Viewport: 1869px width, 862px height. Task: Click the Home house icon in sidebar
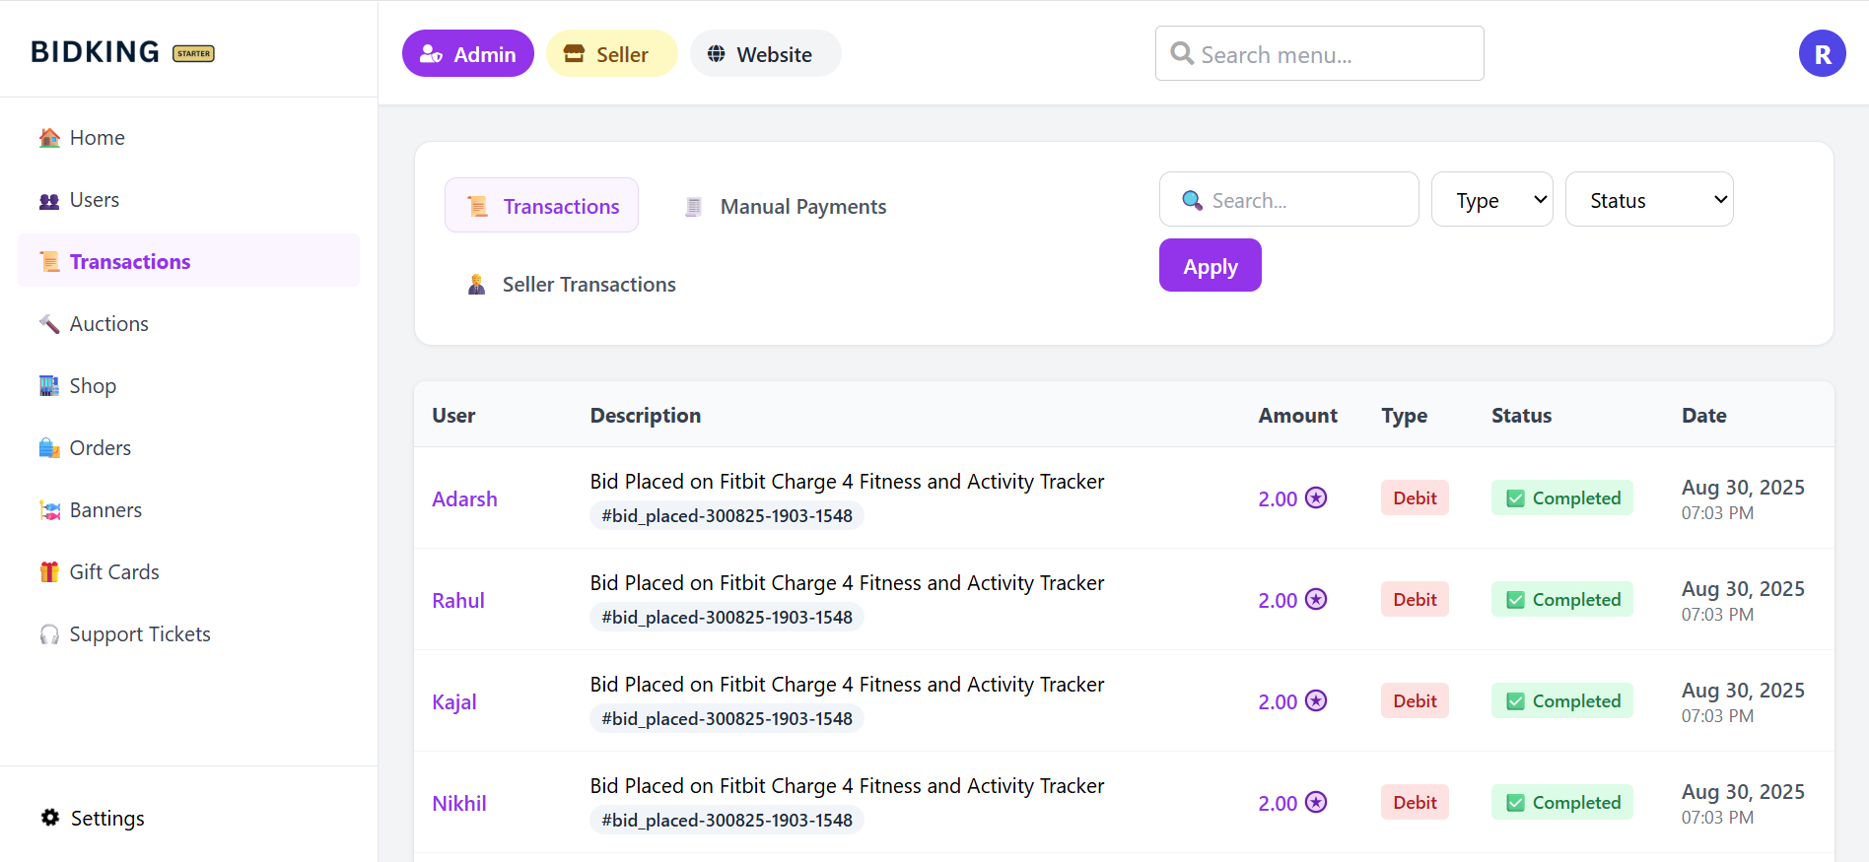pyautogui.click(x=49, y=138)
